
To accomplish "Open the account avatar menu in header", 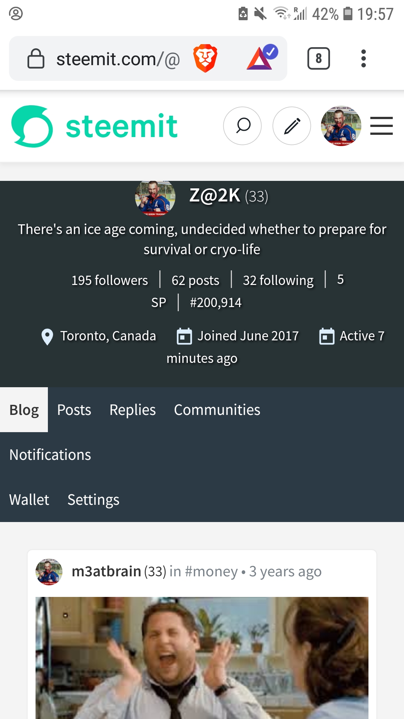I will [x=341, y=126].
